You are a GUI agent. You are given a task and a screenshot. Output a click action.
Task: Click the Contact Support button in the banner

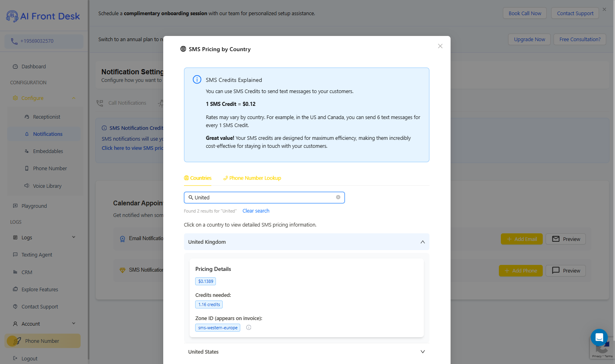pyautogui.click(x=575, y=13)
